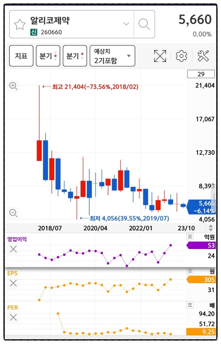Click the 2020/04 date axis label
221x344 pixels.
(96, 228)
